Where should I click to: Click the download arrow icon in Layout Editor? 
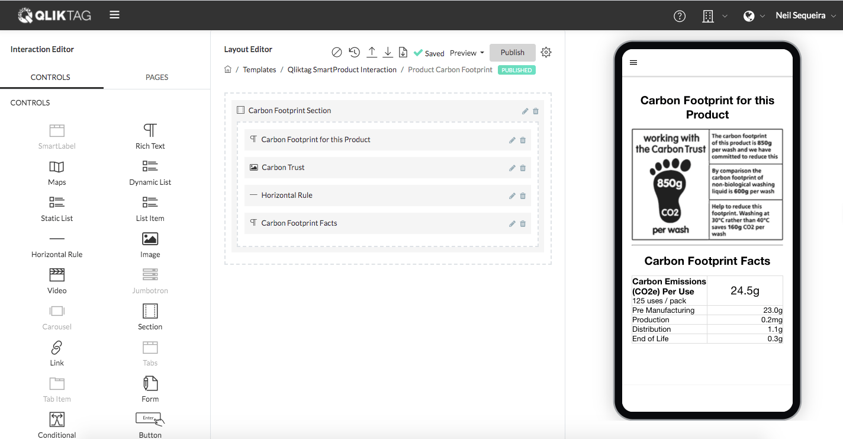388,52
